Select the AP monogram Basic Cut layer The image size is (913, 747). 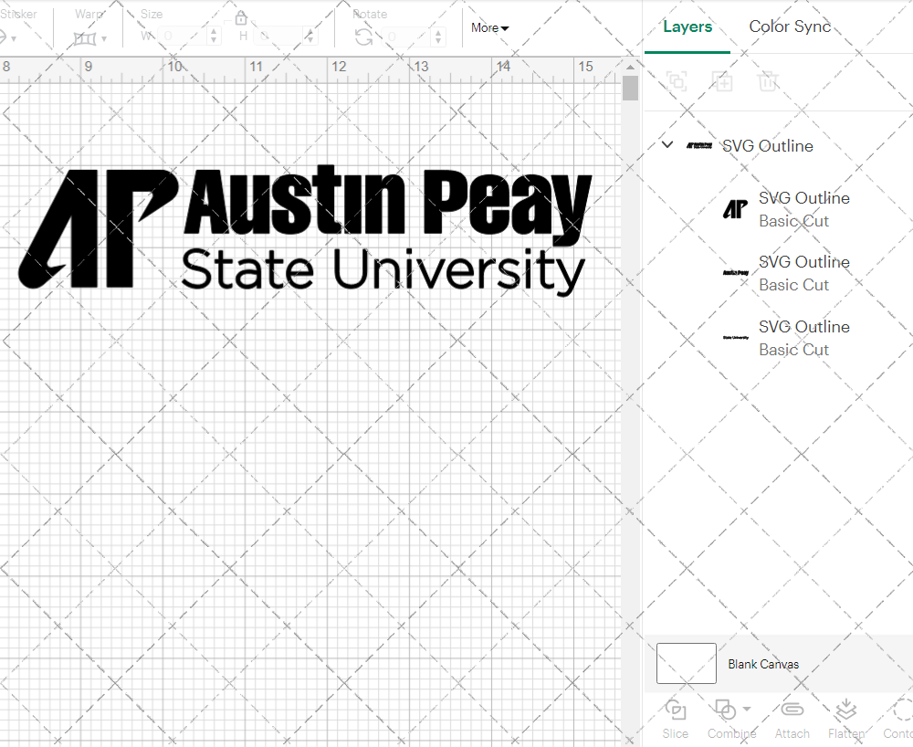803,209
